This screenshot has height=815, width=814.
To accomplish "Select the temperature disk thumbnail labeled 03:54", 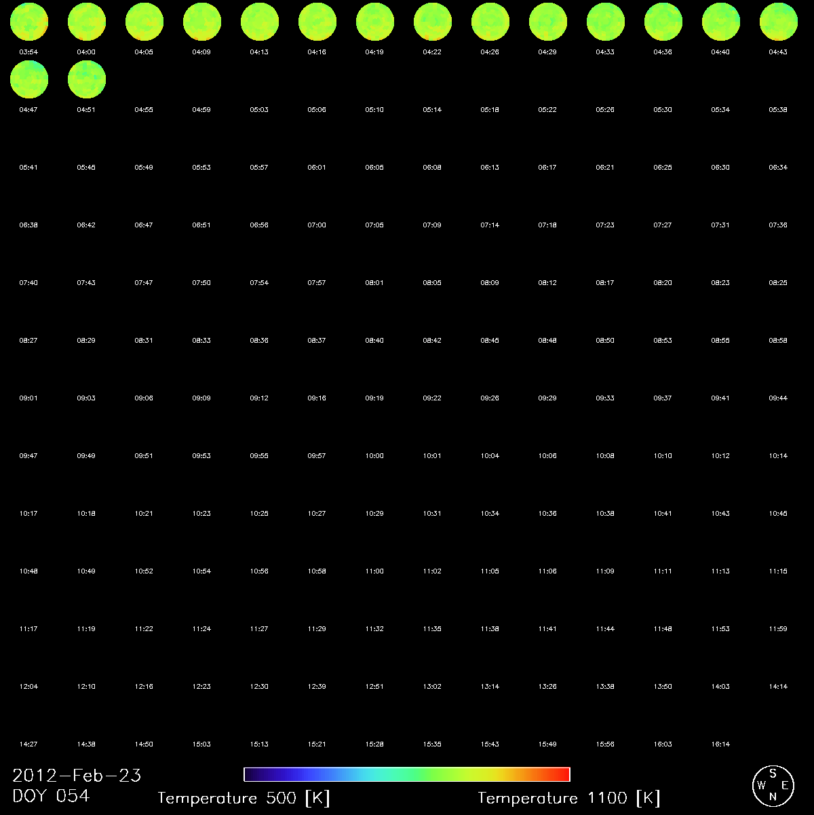I will [28, 22].
